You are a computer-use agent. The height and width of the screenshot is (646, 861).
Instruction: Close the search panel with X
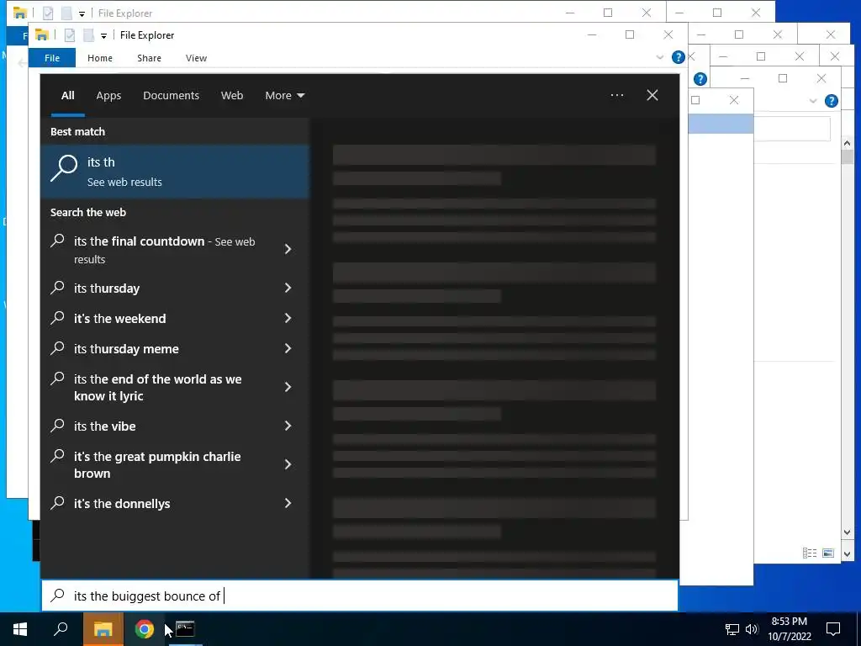[652, 96]
